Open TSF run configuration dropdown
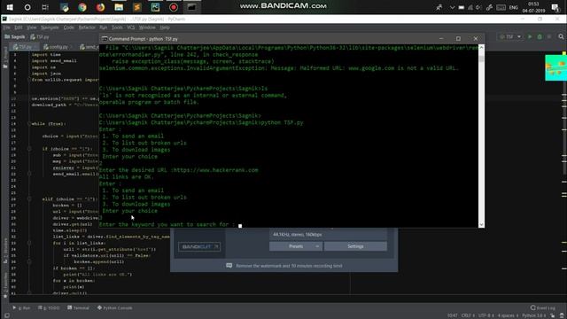 click(510, 37)
